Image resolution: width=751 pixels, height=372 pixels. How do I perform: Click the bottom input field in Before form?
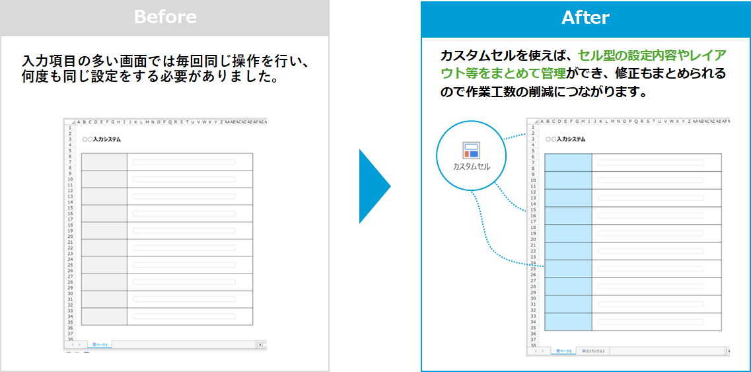184,316
